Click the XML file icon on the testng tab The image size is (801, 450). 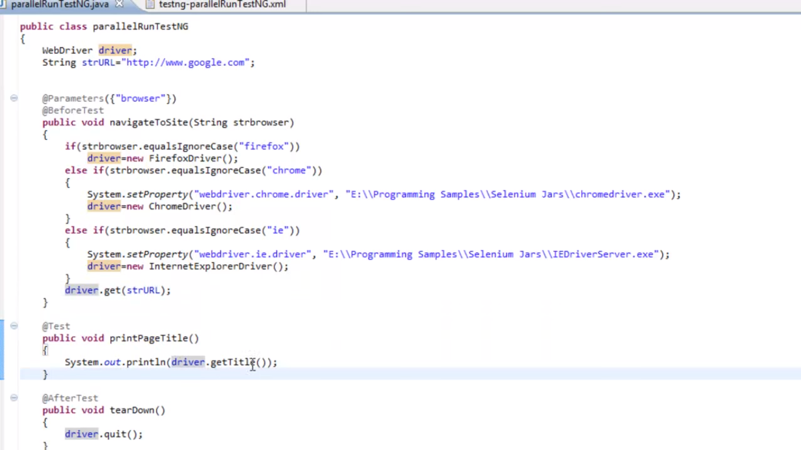pyautogui.click(x=150, y=5)
